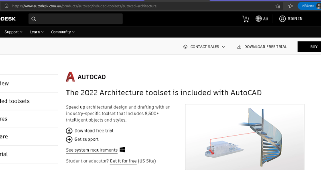Change region using the AU globe icon
This screenshot has height=170, width=321.
[x=258, y=18]
